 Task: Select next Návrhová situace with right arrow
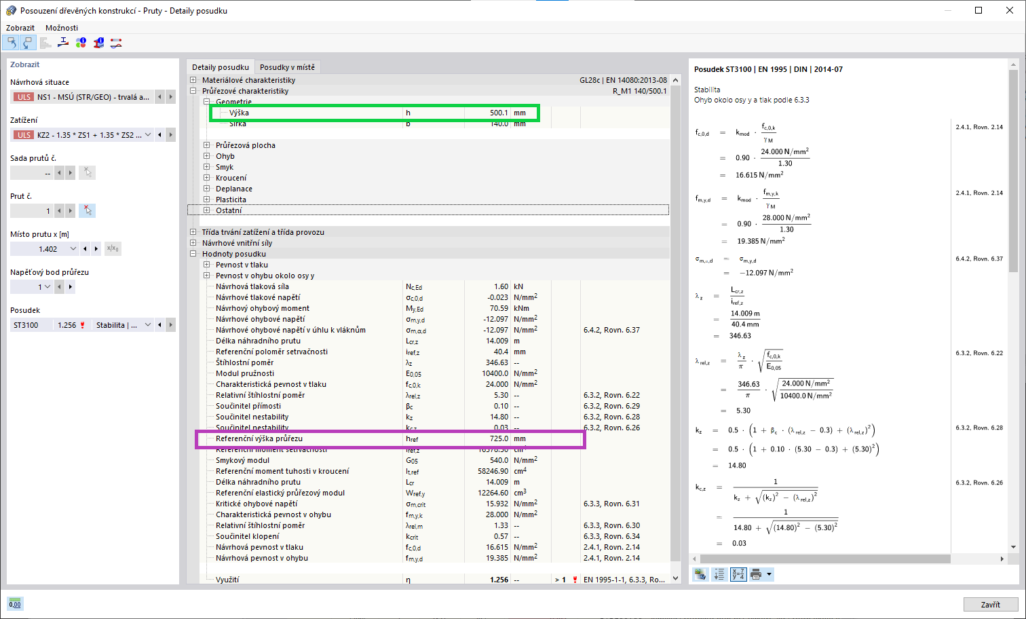point(171,96)
